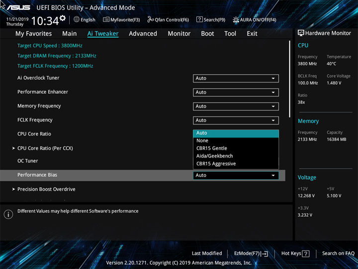This screenshot has width=358, height=269.
Task: Select the CPU Core Ratio row
Action: click(x=34, y=134)
